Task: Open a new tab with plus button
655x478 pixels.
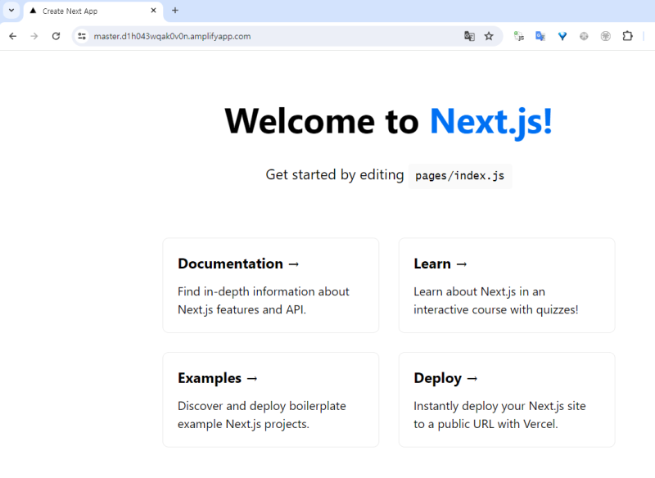Action: (175, 11)
